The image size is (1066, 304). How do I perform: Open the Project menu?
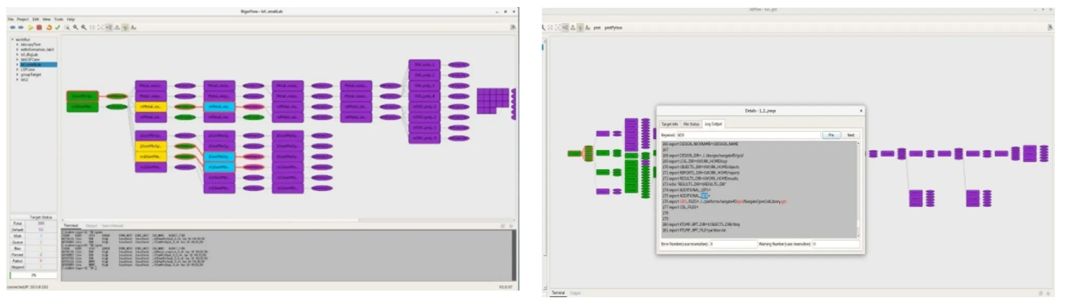tap(23, 19)
